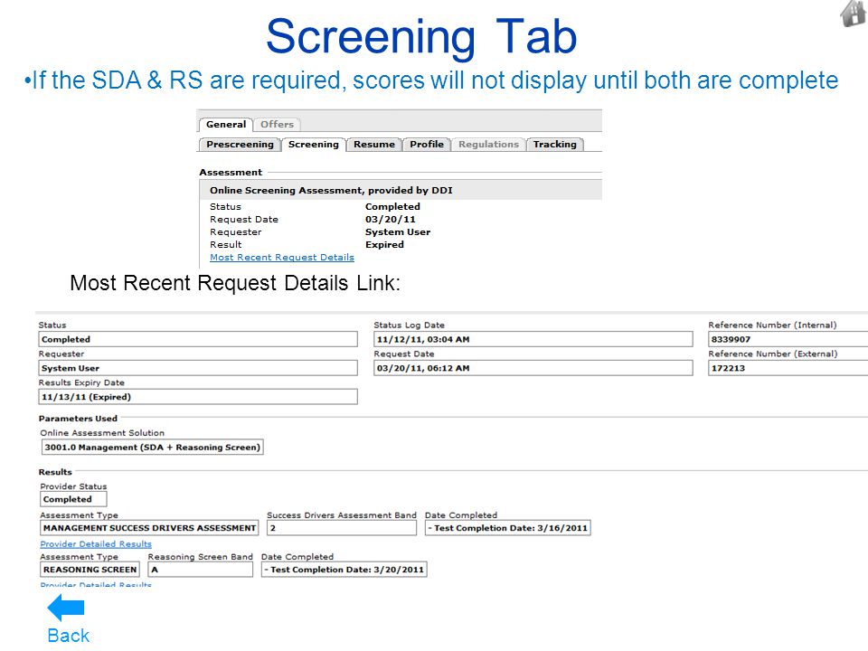The width and height of the screenshot is (868, 651).
Task: Open Most Recent Request Details link
Action: [282, 258]
